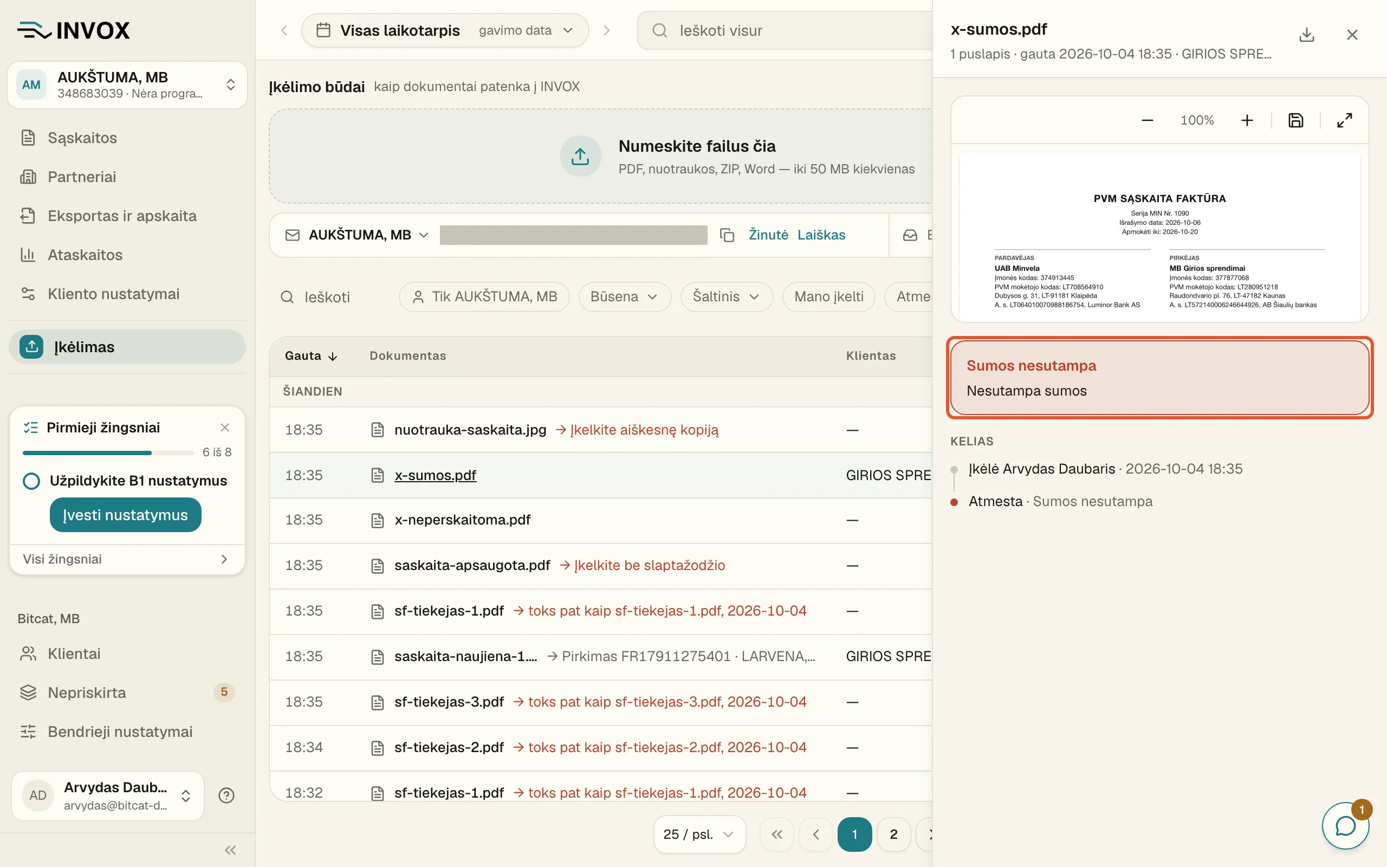Expand document preview to fullscreen

click(x=1344, y=120)
